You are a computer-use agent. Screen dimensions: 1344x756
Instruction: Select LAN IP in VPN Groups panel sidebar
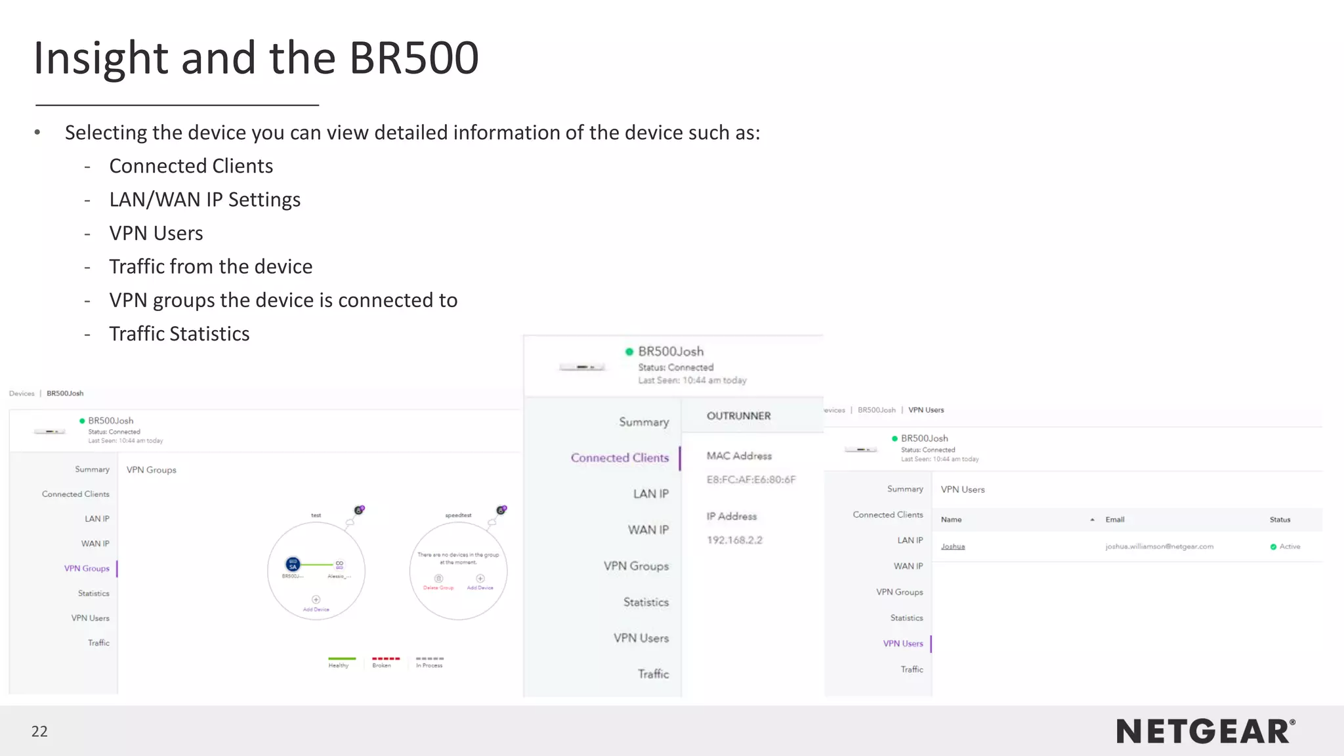(97, 519)
